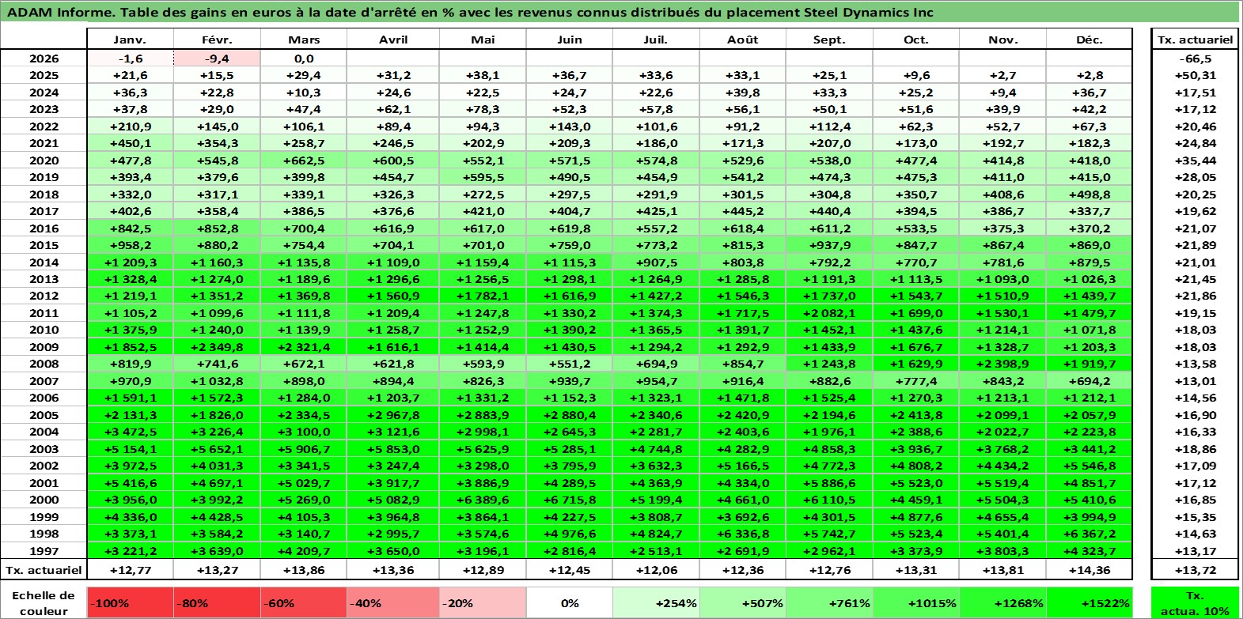Select the 2026 actuarial rate -66,5

(x=1195, y=59)
